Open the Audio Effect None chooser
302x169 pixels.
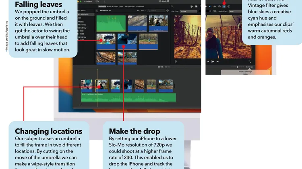(x=236, y=11)
